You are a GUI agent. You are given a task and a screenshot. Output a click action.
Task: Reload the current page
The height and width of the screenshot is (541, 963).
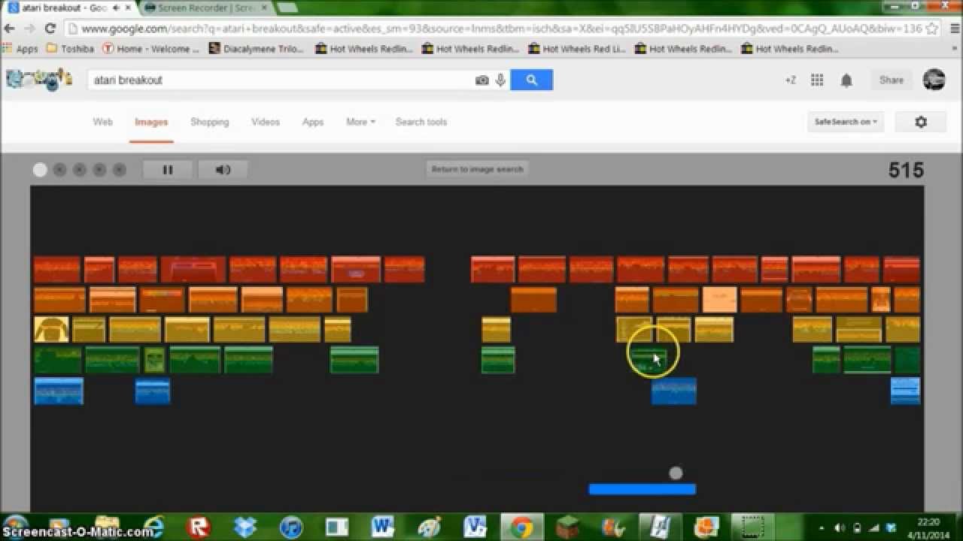point(50,29)
